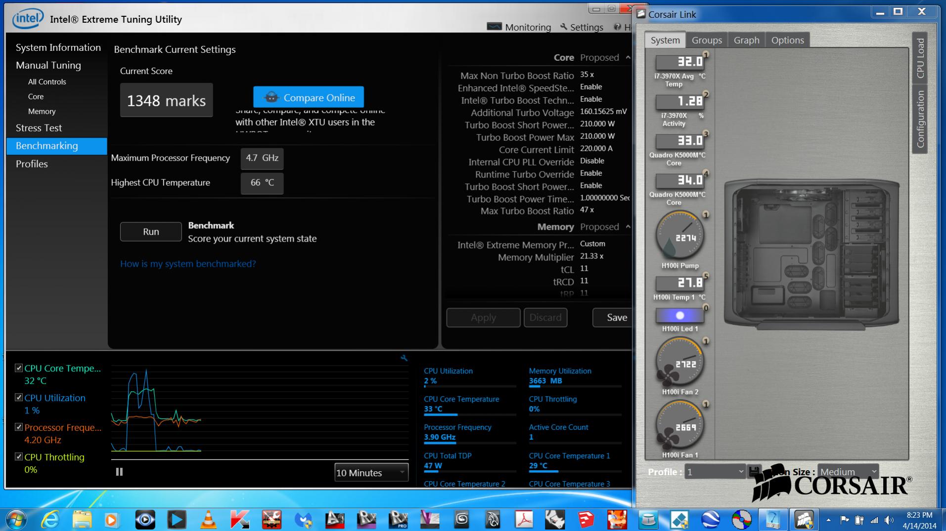946x531 pixels.
Task: Click Compare Online button
Action: [x=309, y=97]
